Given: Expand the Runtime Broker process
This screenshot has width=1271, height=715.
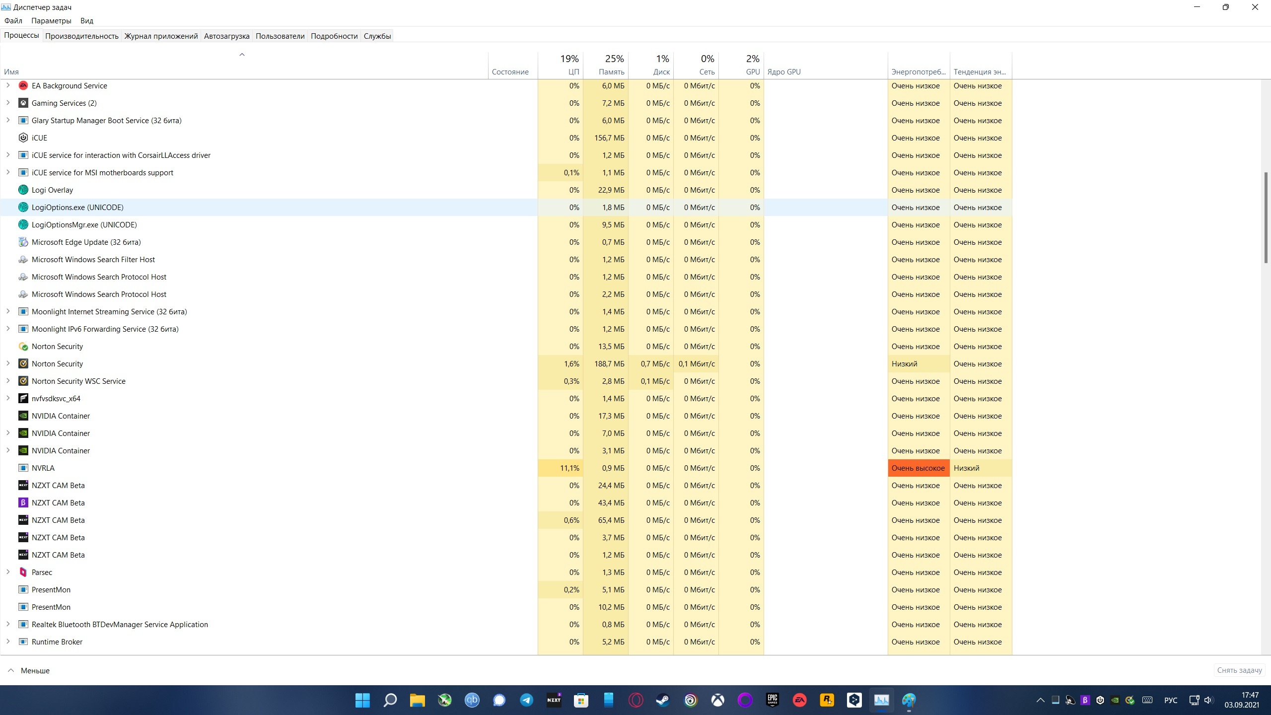Looking at the screenshot, I should [x=8, y=642].
